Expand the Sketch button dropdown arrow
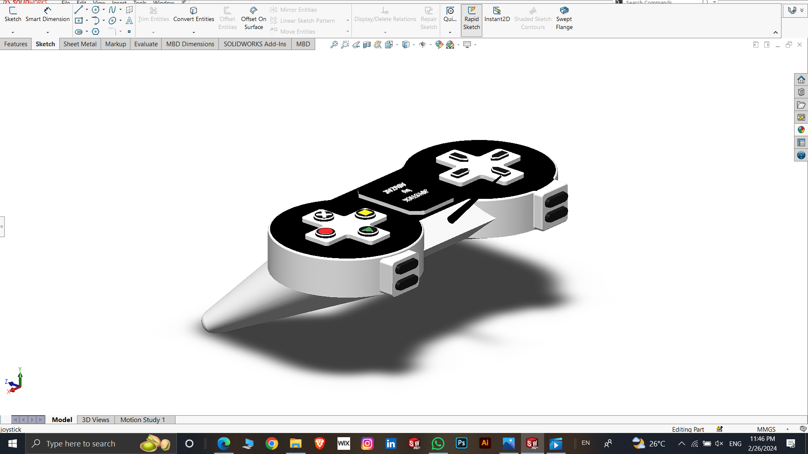 point(13,32)
